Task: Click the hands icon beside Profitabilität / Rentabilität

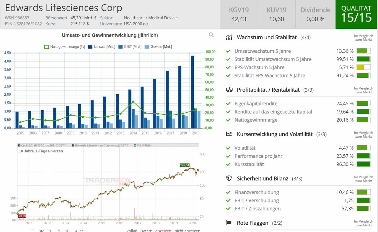Action: coord(229,90)
